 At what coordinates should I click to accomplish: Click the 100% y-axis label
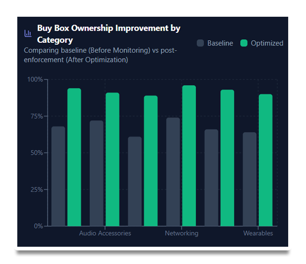pyautogui.click(x=35, y=79)
